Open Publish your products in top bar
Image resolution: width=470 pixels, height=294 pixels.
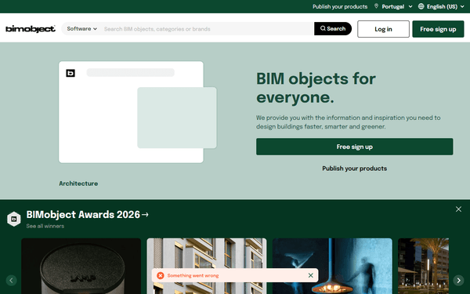point(340,6)
